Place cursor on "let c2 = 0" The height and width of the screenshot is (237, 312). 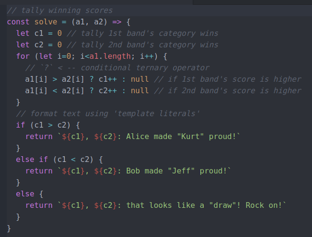[39, 45]
